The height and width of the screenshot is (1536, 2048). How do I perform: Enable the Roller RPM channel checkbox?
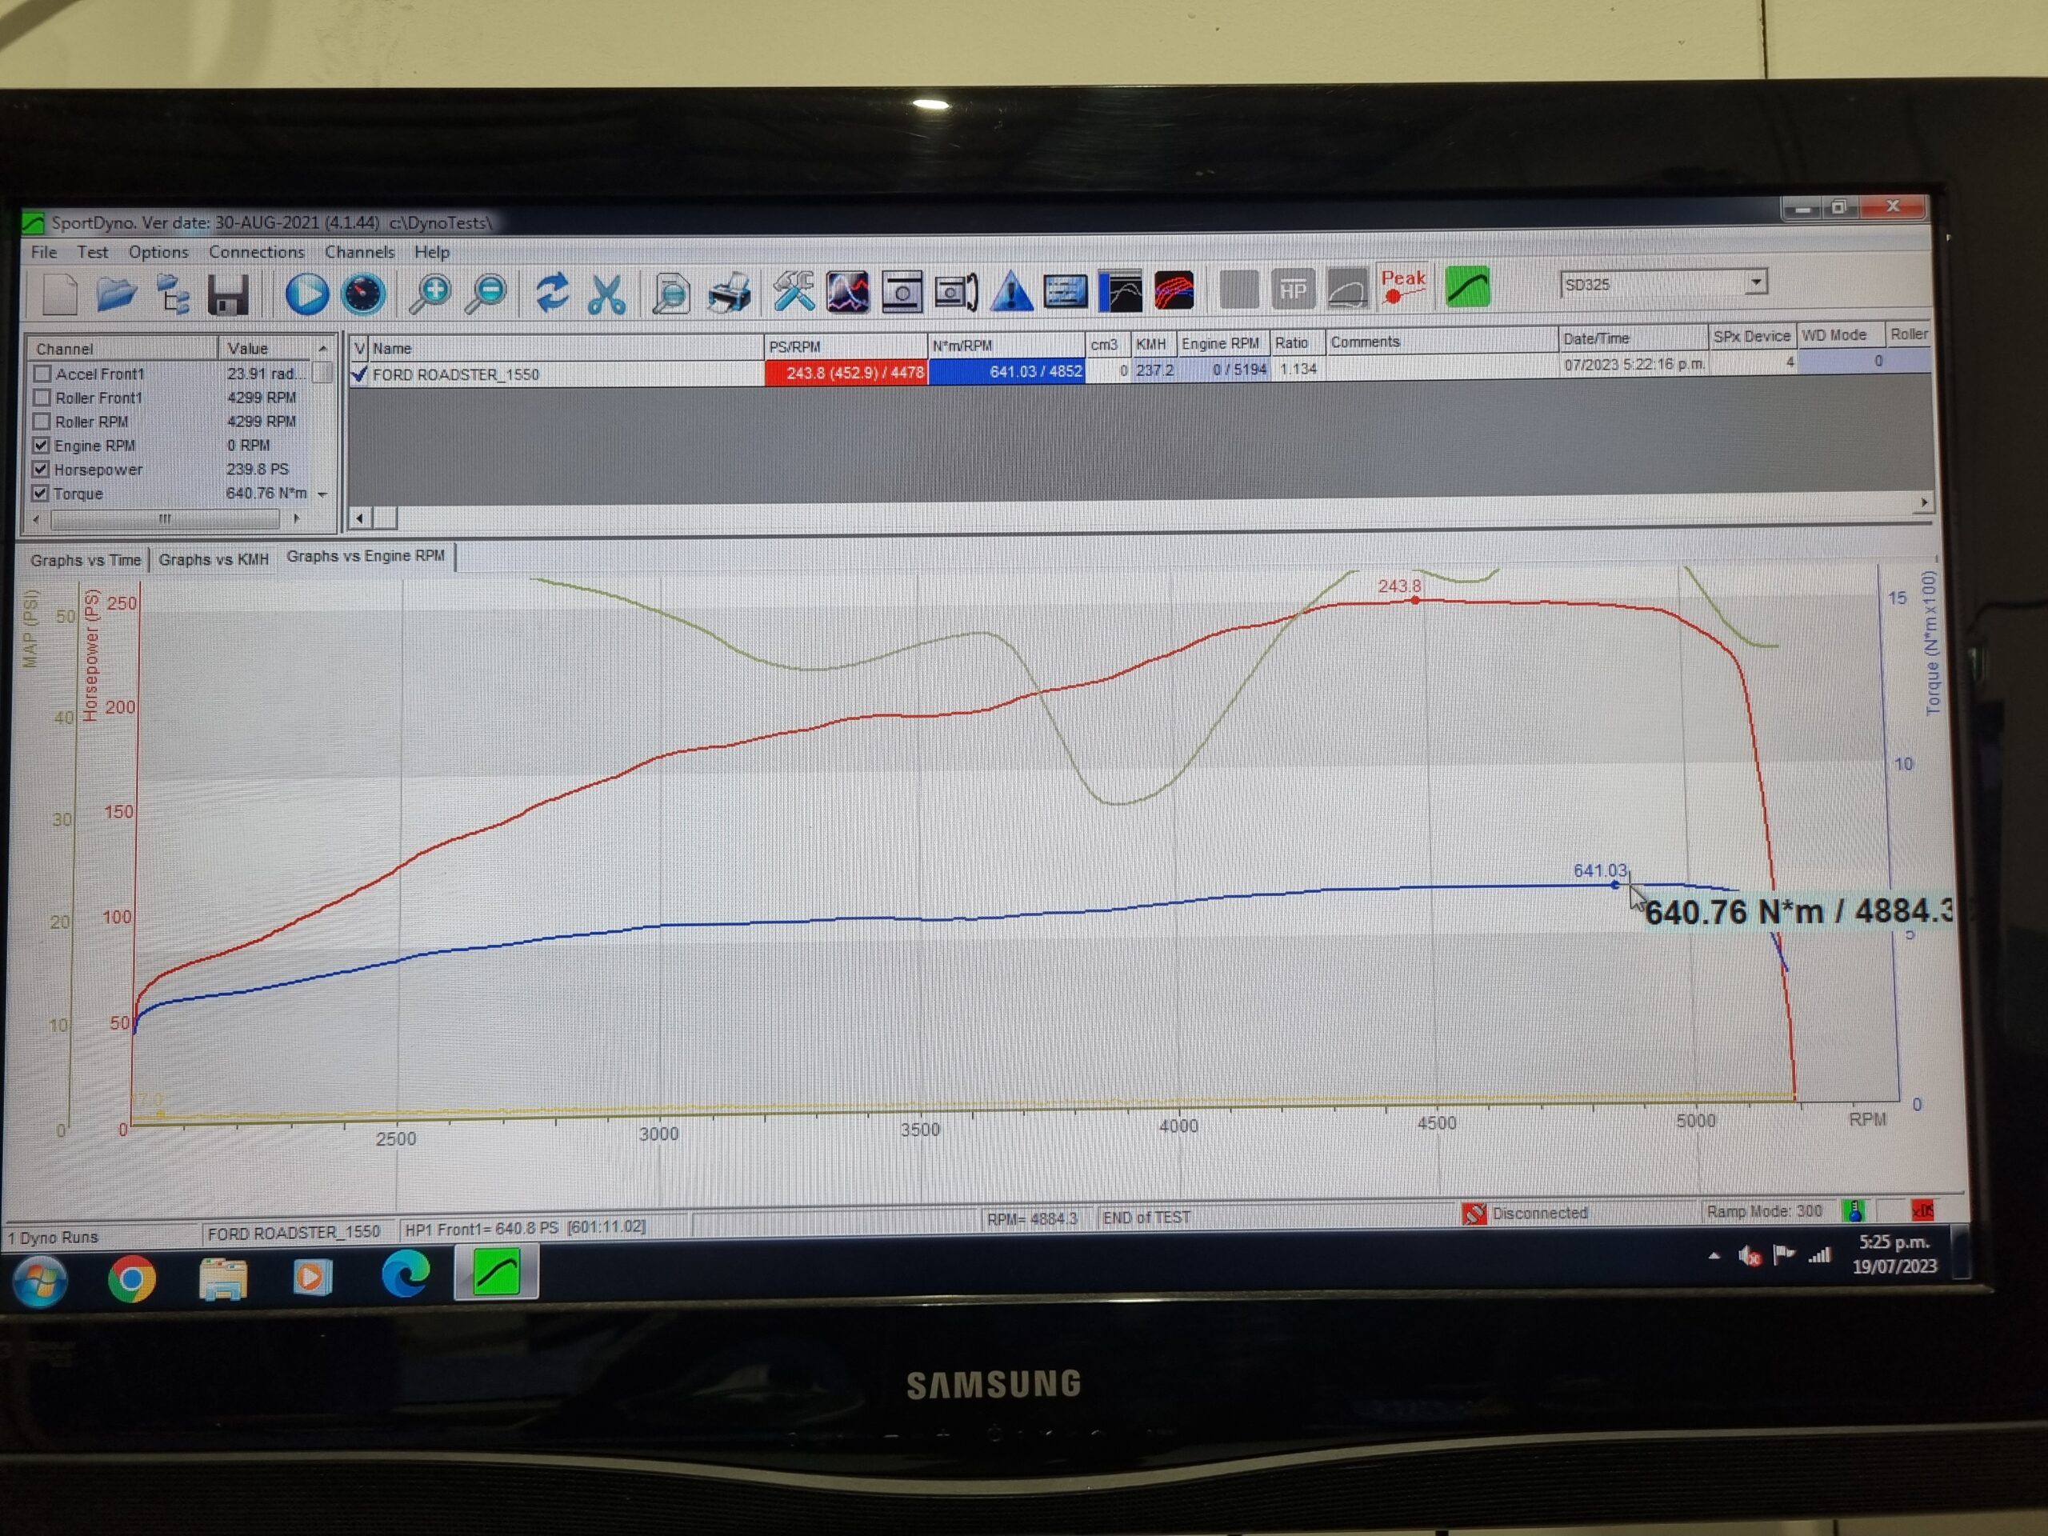[42, 422]
